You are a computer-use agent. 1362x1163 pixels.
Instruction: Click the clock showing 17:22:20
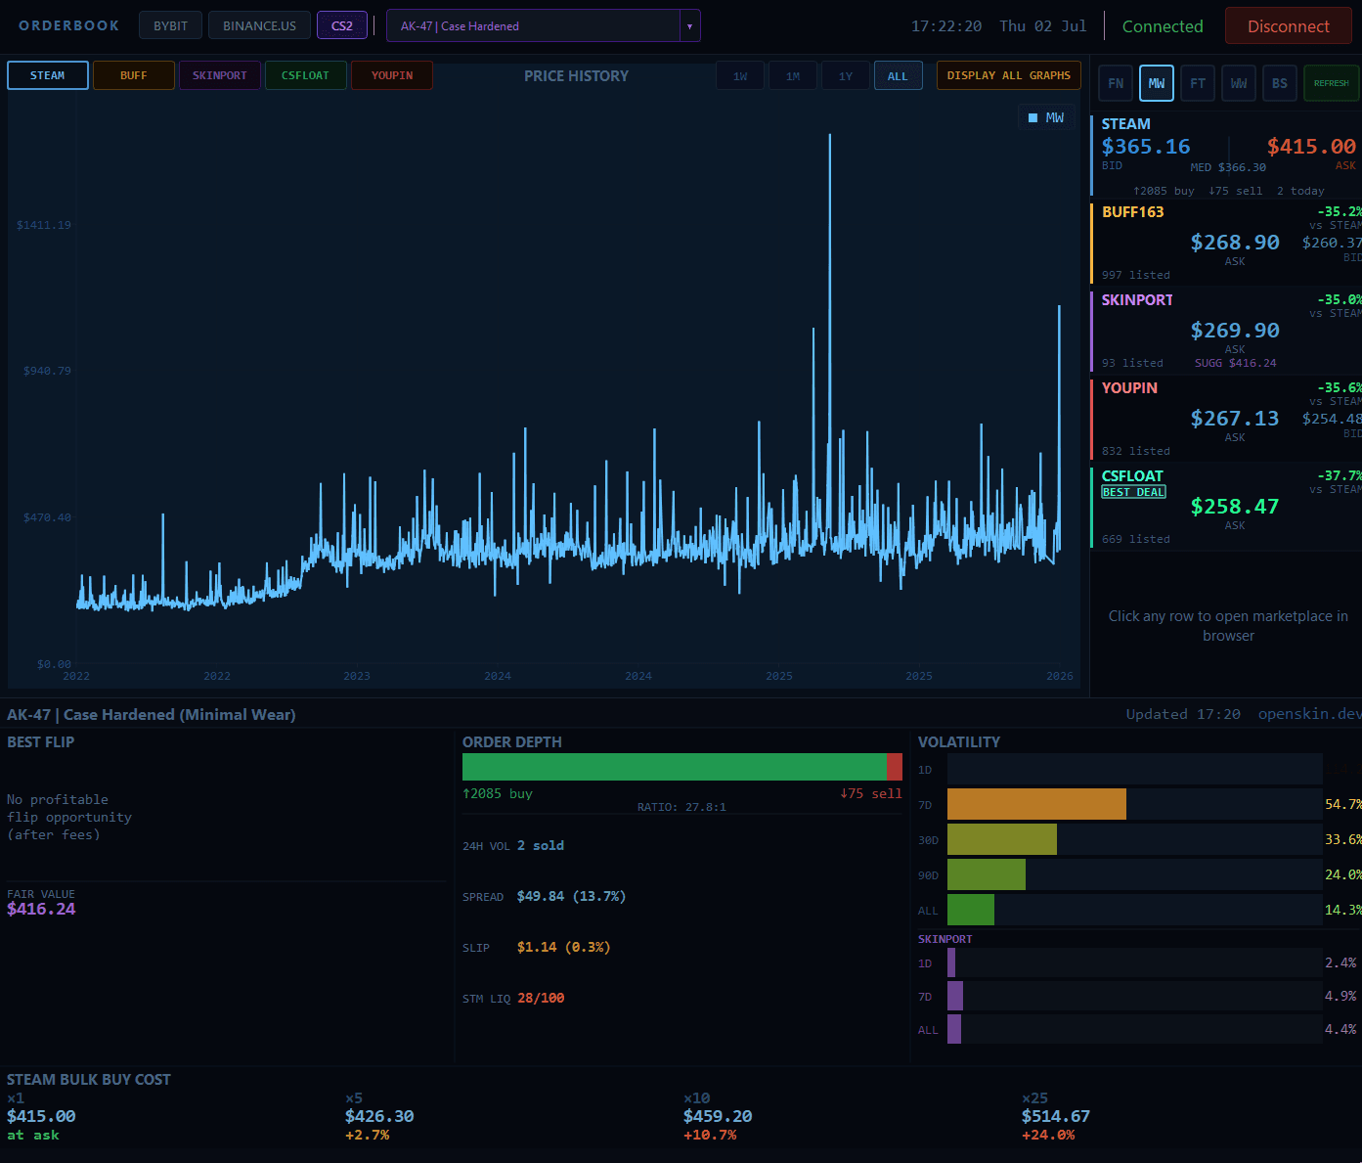pyautogui.click(x=946, y=26)
